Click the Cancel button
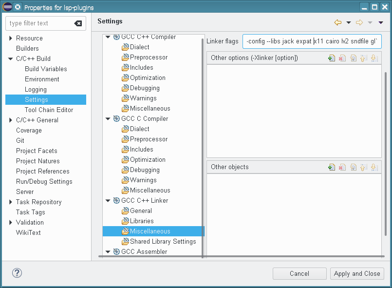Image resolution: width=392 pixels, height=288 pixels. tap(299, 273)
